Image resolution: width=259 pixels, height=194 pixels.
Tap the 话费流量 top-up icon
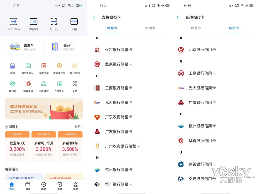pos(44,66)
